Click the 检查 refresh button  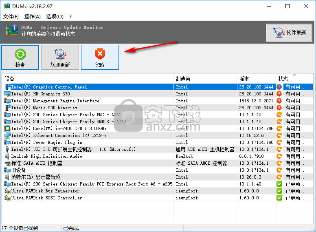click(x=20, y=57)
